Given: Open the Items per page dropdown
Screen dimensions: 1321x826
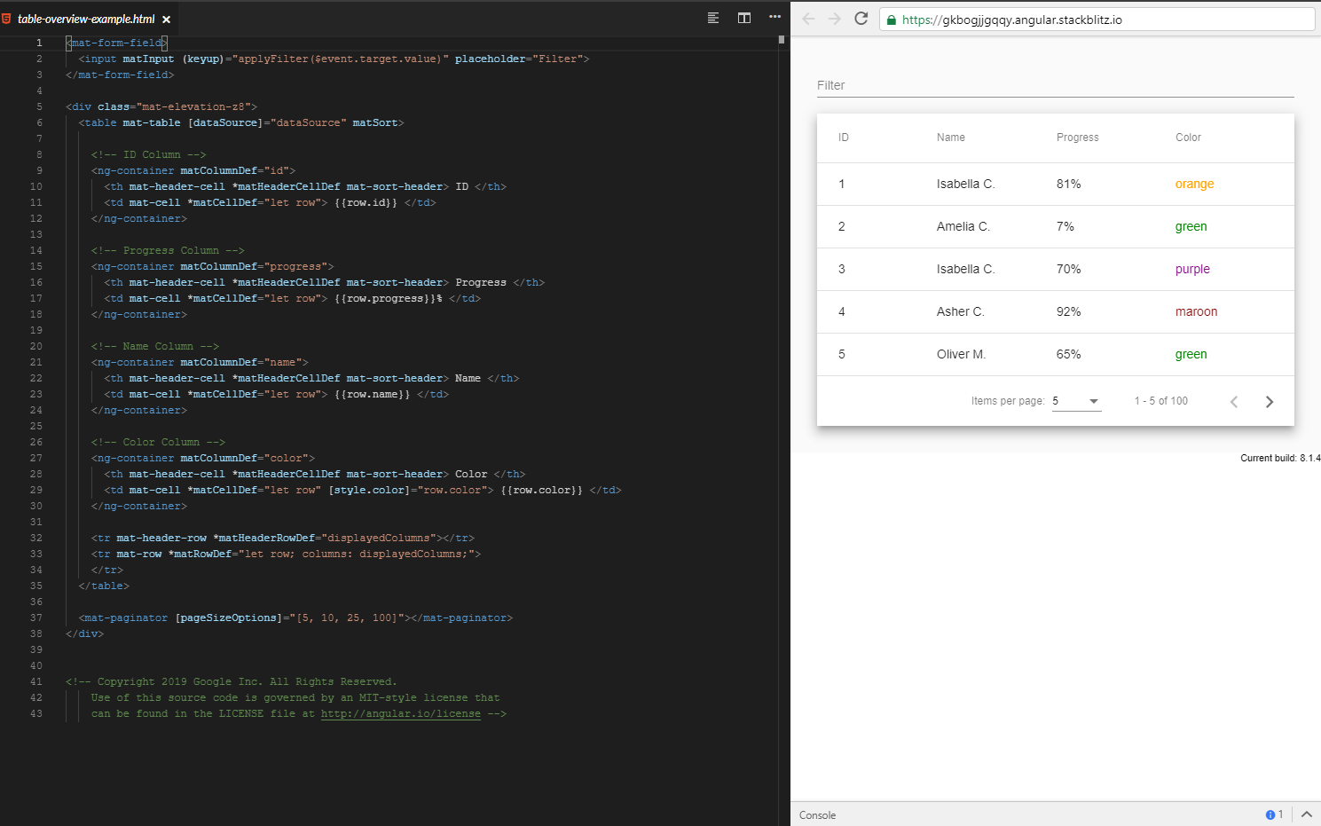Looking at the screenshot, I should click(x=1075, y=400).
